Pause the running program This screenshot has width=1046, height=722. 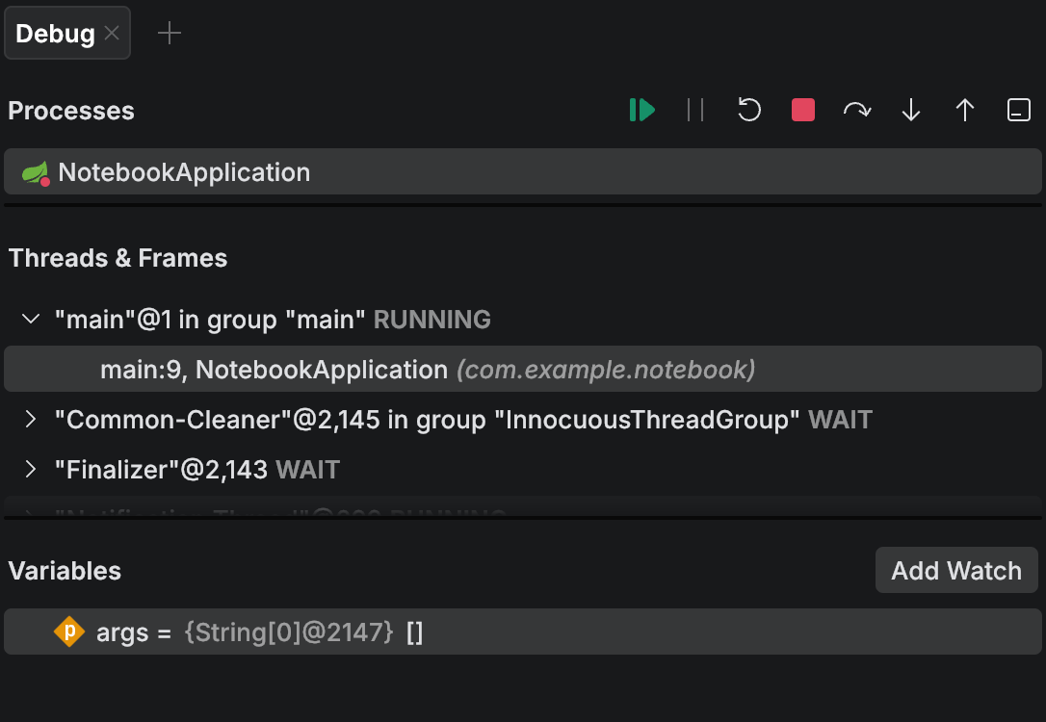point(695,110)
